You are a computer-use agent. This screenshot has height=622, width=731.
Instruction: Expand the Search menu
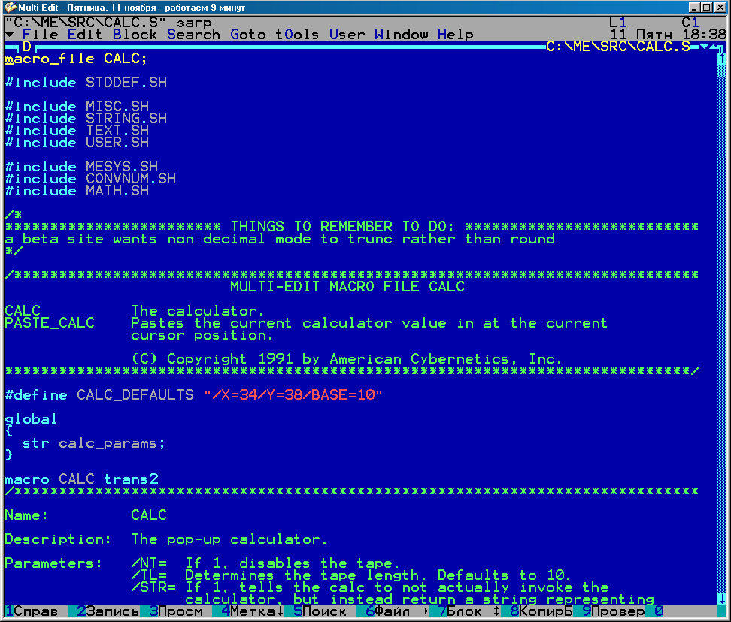193,35
